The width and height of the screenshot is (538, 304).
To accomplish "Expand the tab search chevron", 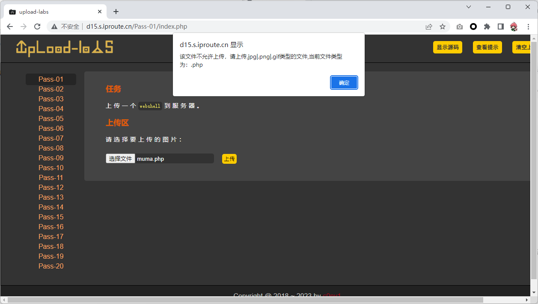I will coord(469,7).
